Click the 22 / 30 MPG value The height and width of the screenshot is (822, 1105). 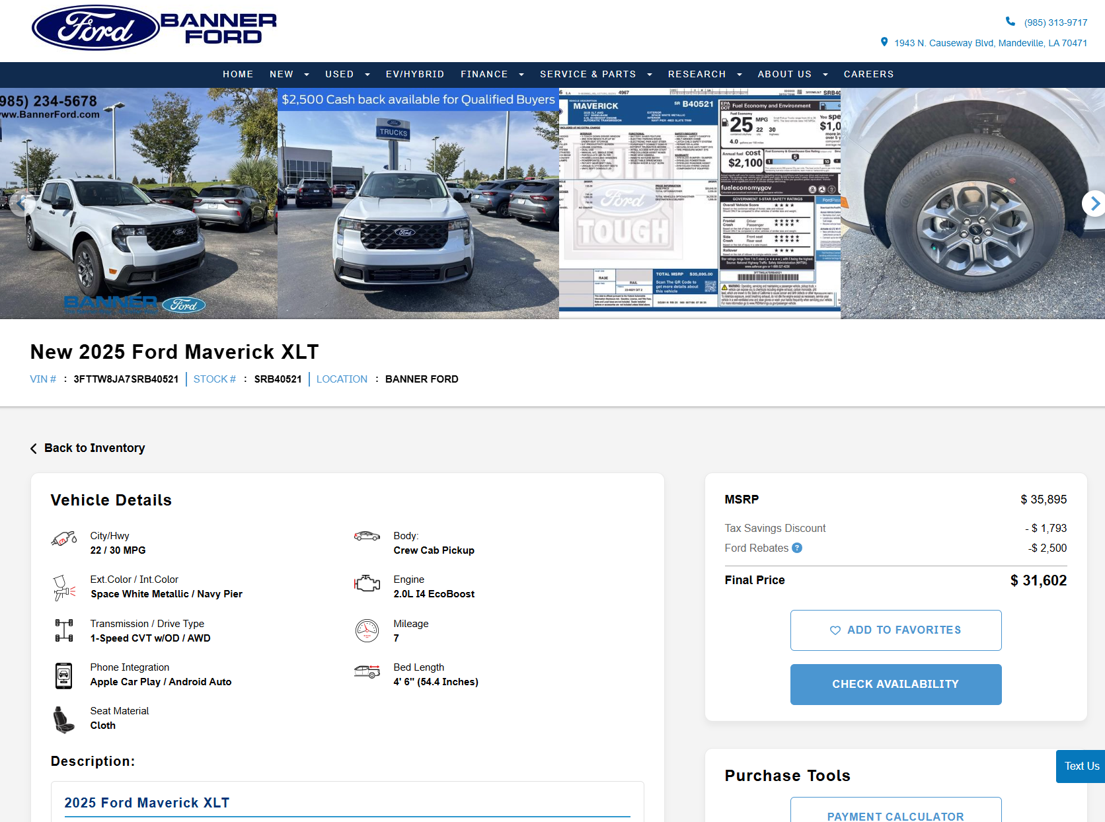pyautogui.click(x=118, y=550)
